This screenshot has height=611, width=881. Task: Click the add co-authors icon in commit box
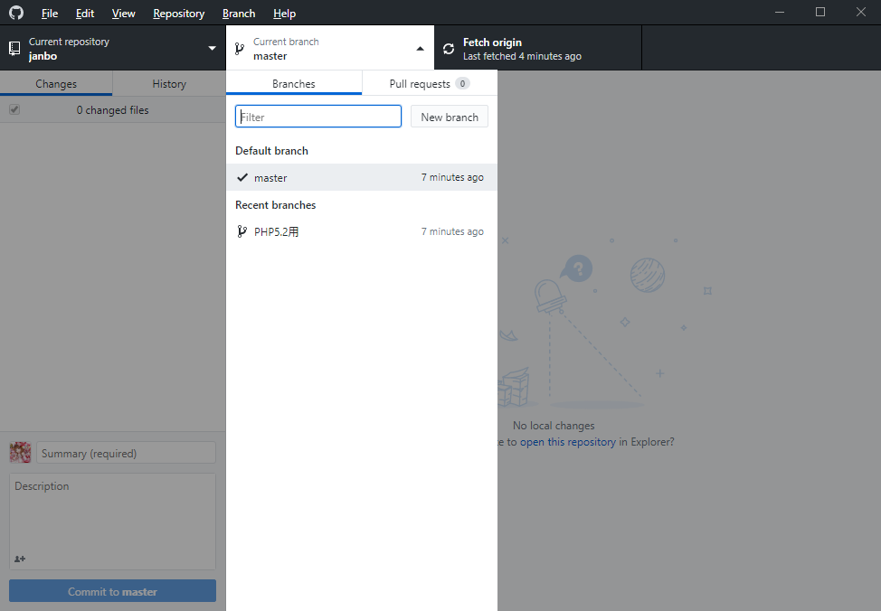click(19, 559)
